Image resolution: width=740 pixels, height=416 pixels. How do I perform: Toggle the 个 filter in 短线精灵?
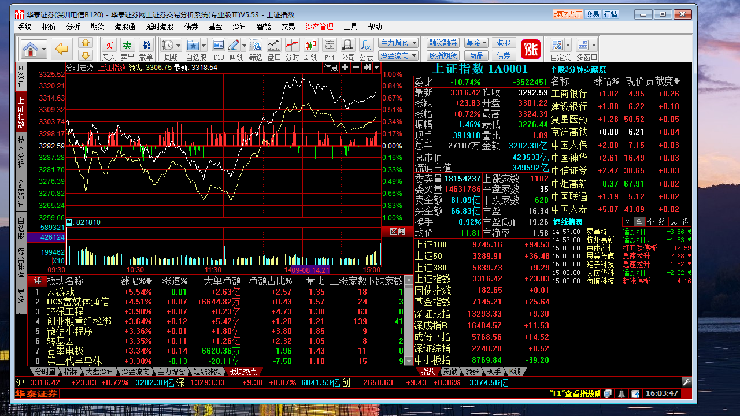(x=650, y=222)
